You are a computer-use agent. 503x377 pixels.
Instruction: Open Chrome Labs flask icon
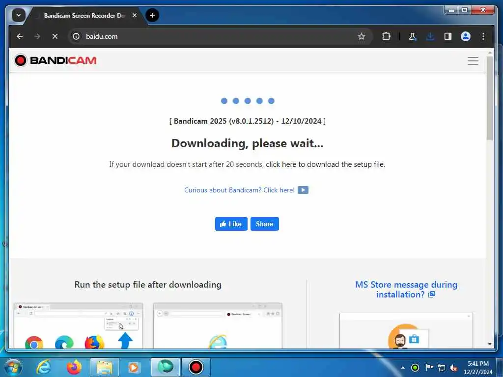pos(413,36)
